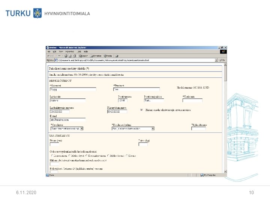Click the HENKILÖTIEDOT section heading
This screenshot has height=202, width=270.
tap(60, 80)
